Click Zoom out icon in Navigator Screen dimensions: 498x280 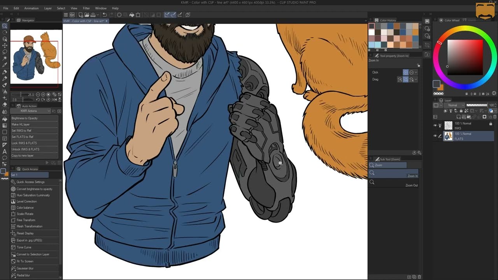[x=38, y=94]
